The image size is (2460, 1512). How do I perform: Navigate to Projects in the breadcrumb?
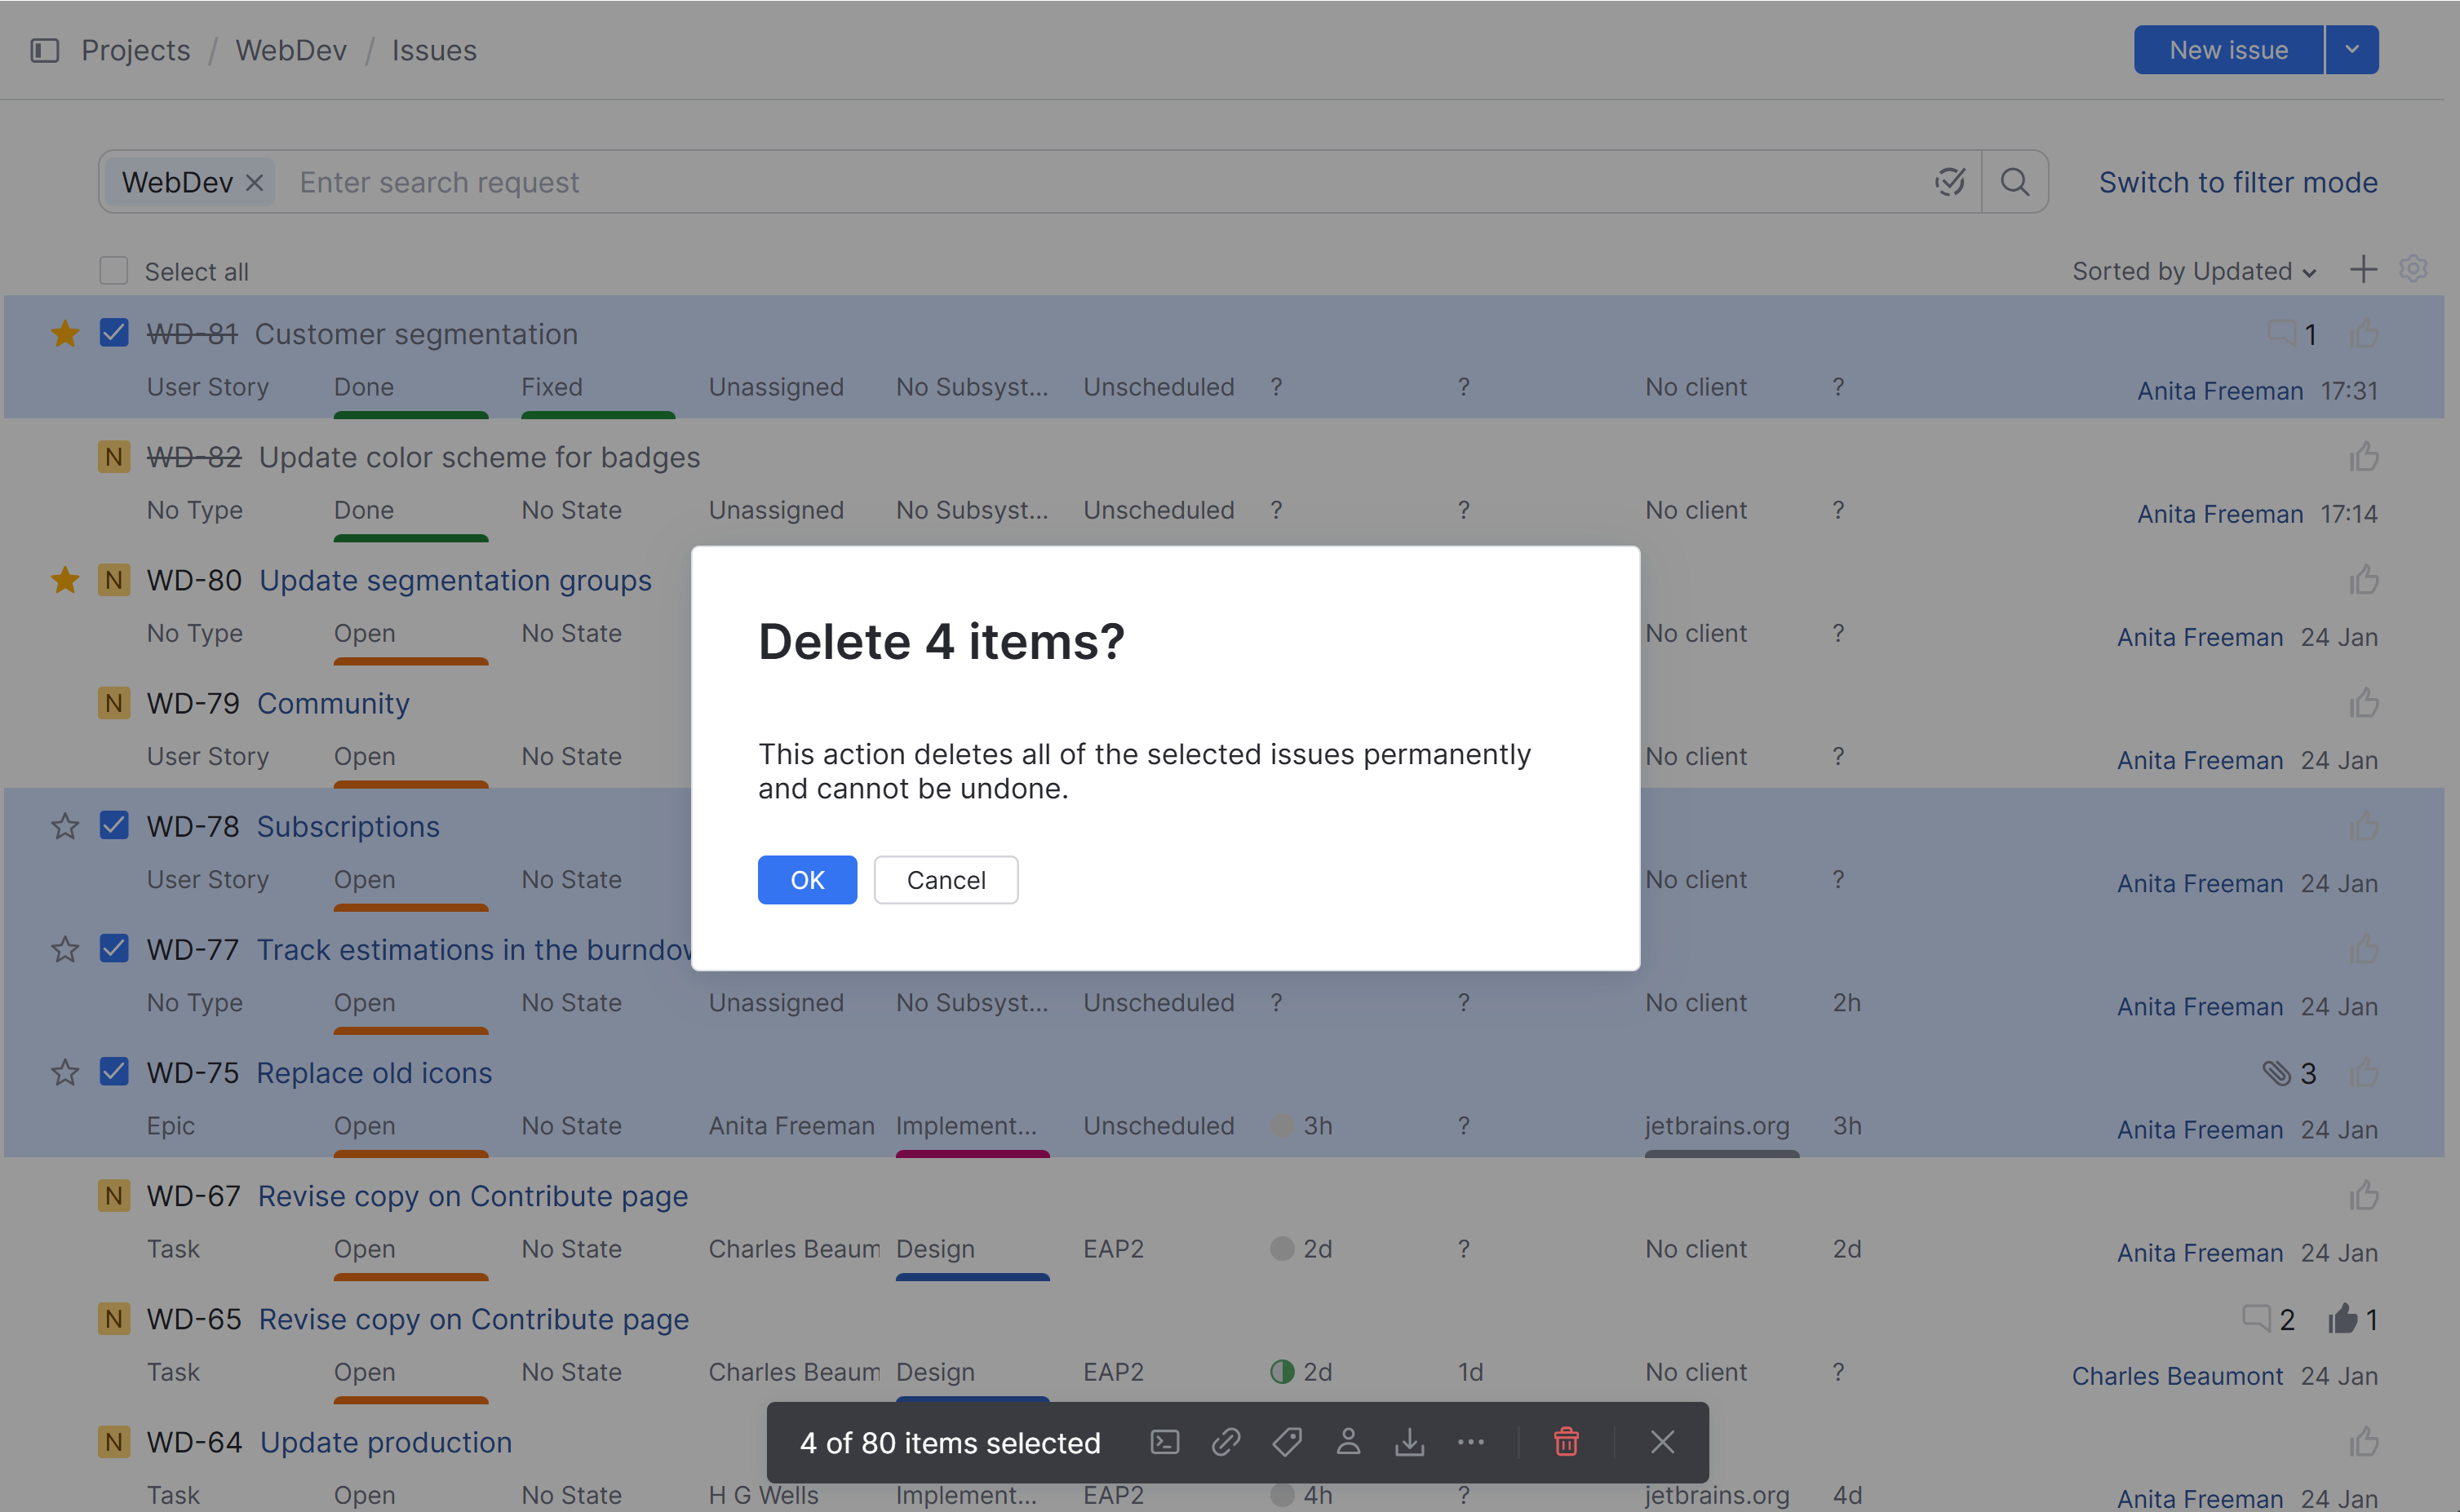[x=135, y=49]
